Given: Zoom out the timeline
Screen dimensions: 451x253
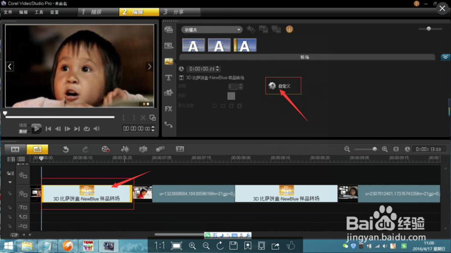Looking at the screenshot, I should coord(347,149).
